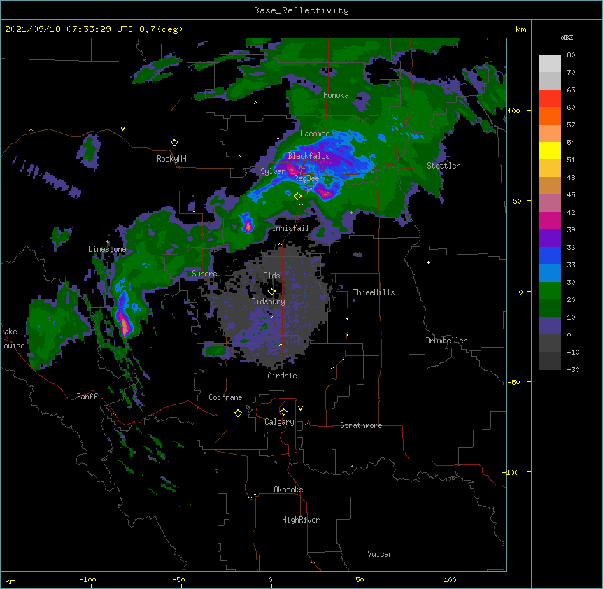Click the Sylvan label
This screenshot has height=589, width=603.
click(273, 171)
